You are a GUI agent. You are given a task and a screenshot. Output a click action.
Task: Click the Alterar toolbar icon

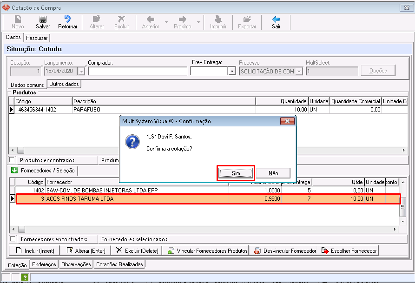[96, 19]
